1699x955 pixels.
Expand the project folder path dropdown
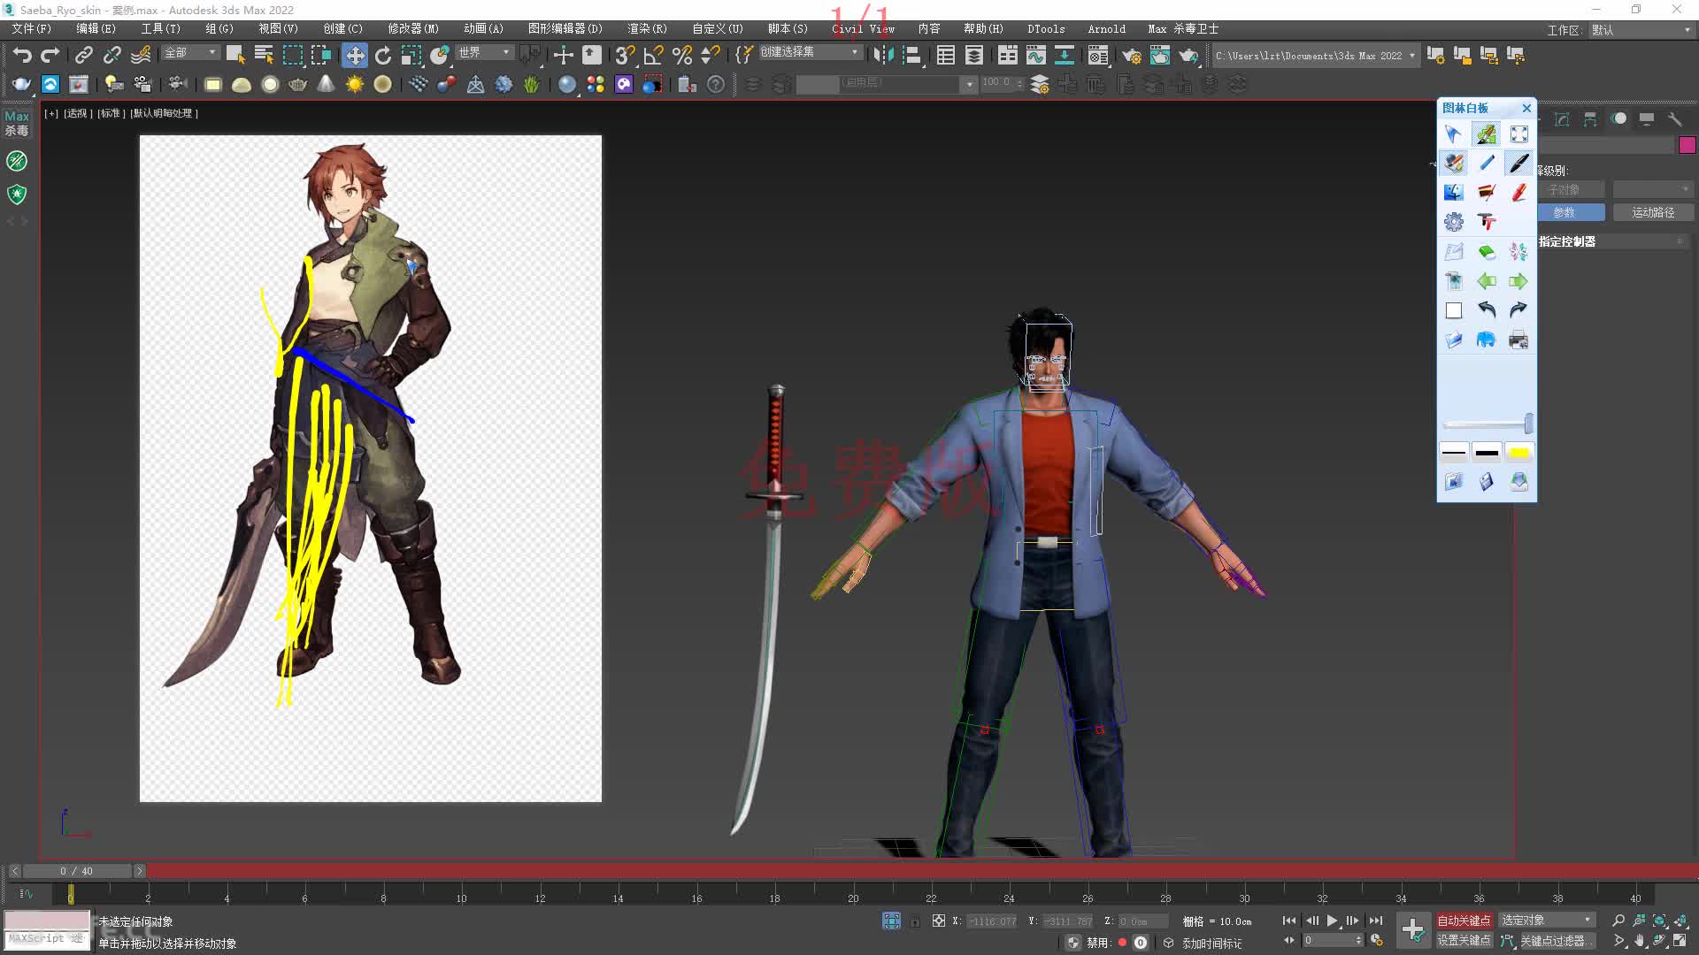pos(1411,56)
